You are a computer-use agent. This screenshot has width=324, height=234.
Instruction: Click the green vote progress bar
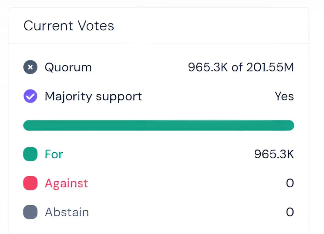(158, 125)
